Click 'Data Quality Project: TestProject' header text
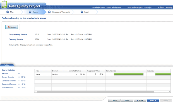 pyautogui.click(x=140, y=7)
